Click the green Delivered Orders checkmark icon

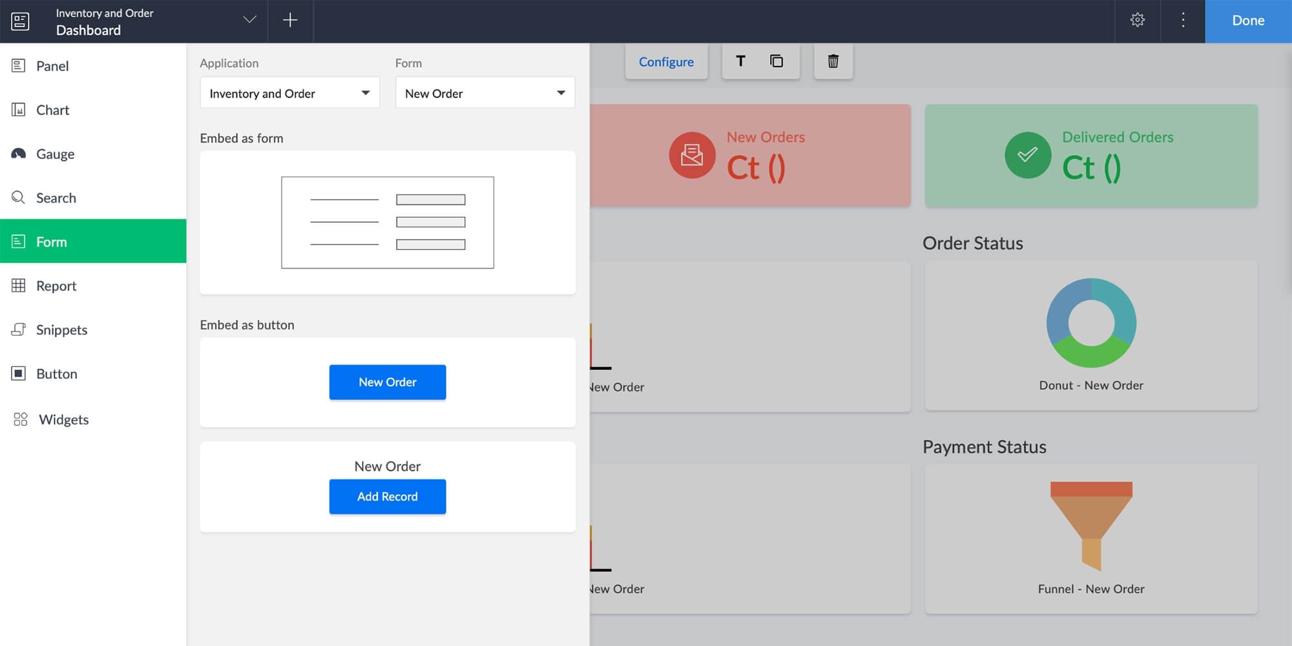click(x=1027, y=156)
